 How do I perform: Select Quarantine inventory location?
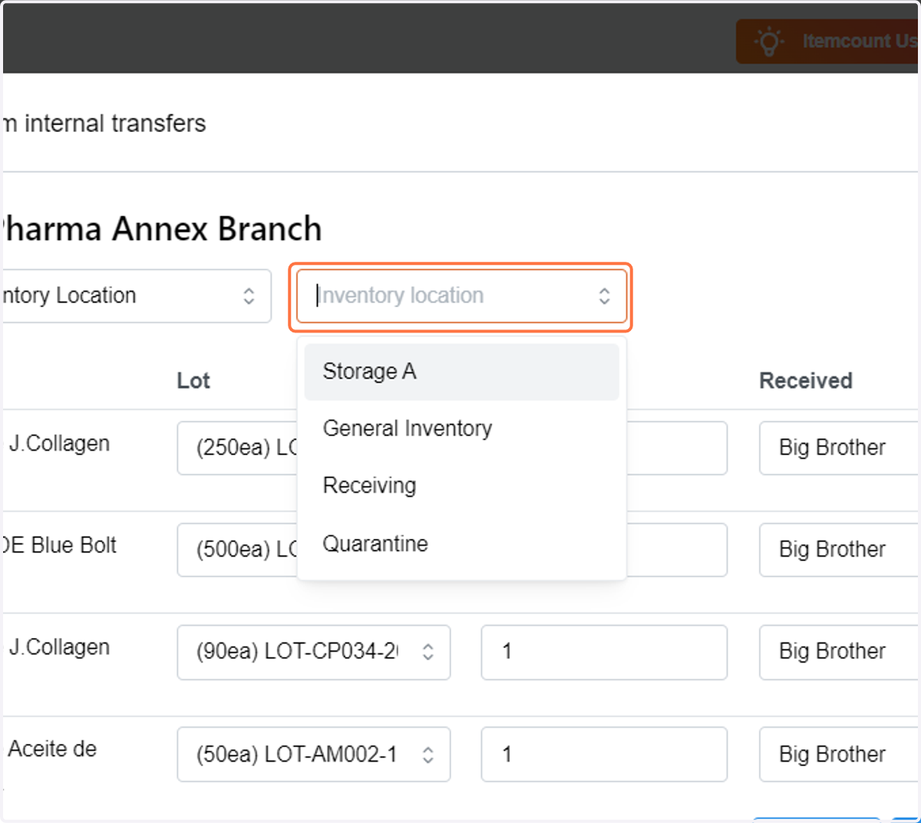pos(461,544)
